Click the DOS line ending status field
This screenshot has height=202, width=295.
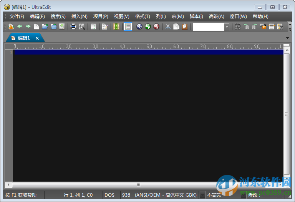tap(109, 195)
